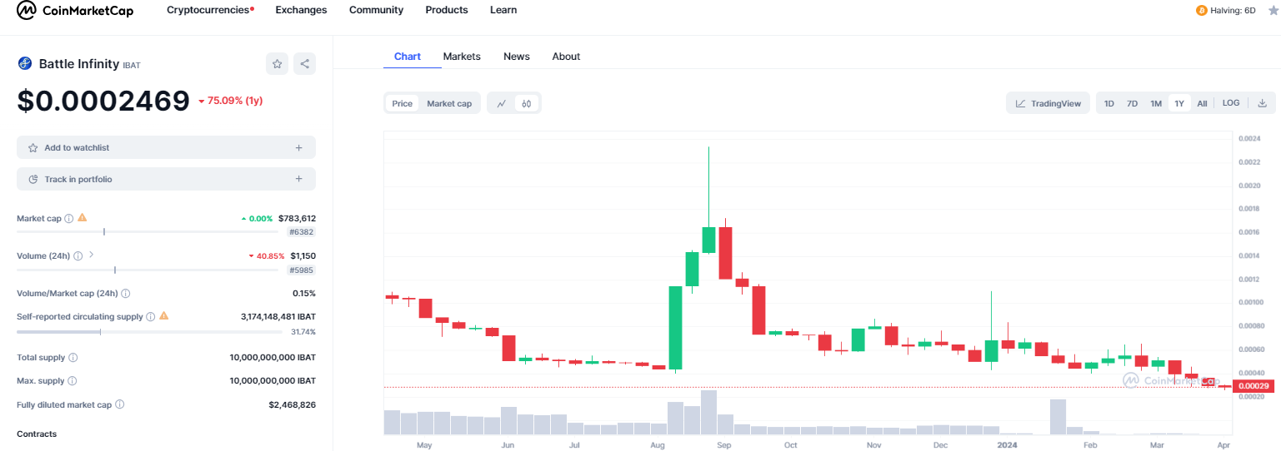Switch to the line chart icon
Viewport: 1281px width, 451px height.
[x=502, y=104]
